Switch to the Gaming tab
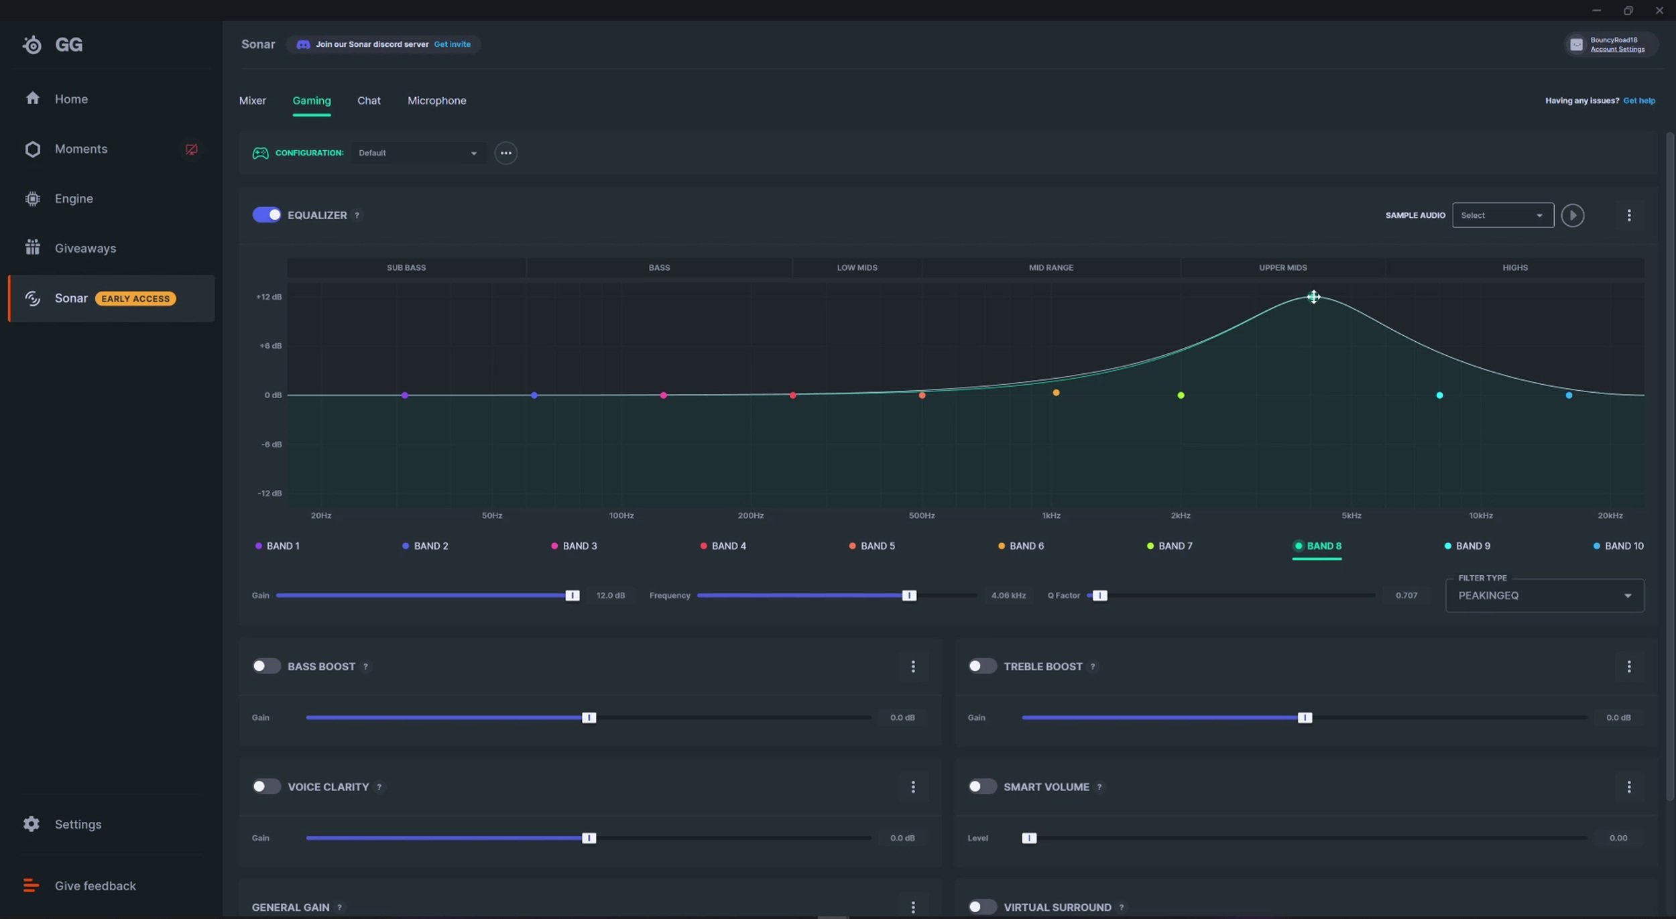The image size is (1676, 919). tap(311, 101)
